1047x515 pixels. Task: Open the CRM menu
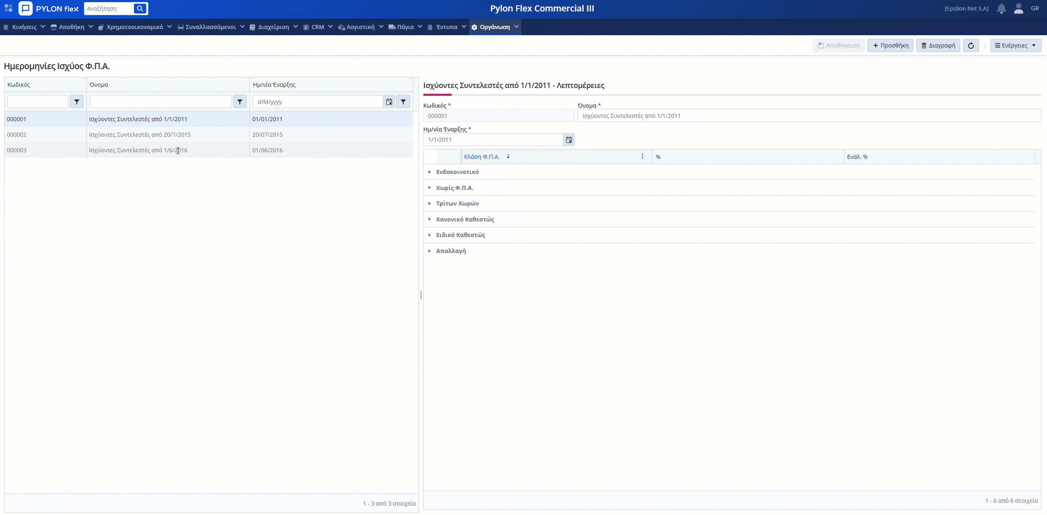[318, 27]
